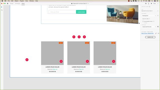Open the View Setting Development dropdown
The image size is (160, 90).
149,15
